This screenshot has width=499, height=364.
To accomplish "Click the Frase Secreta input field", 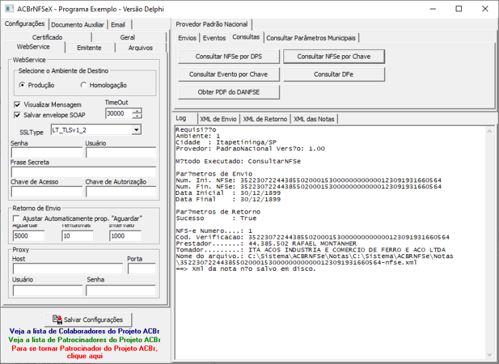I will click(84, 172).
